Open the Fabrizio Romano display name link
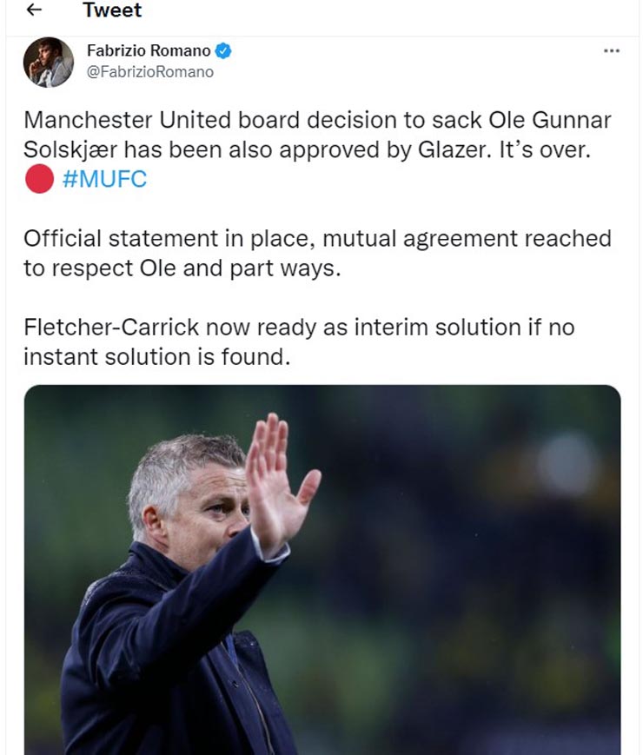Screen dimensions: 643x755 point(148,51)
